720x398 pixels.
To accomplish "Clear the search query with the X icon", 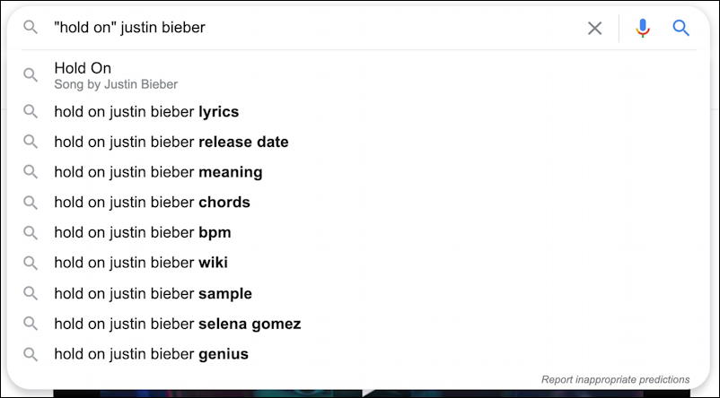I will [x=594, y=29].
